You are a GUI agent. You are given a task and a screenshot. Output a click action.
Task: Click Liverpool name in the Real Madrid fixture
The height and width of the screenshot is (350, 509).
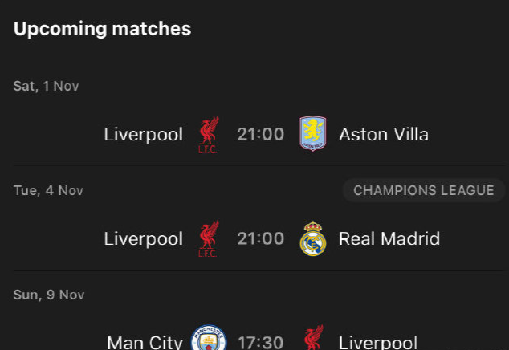[144, 238]
